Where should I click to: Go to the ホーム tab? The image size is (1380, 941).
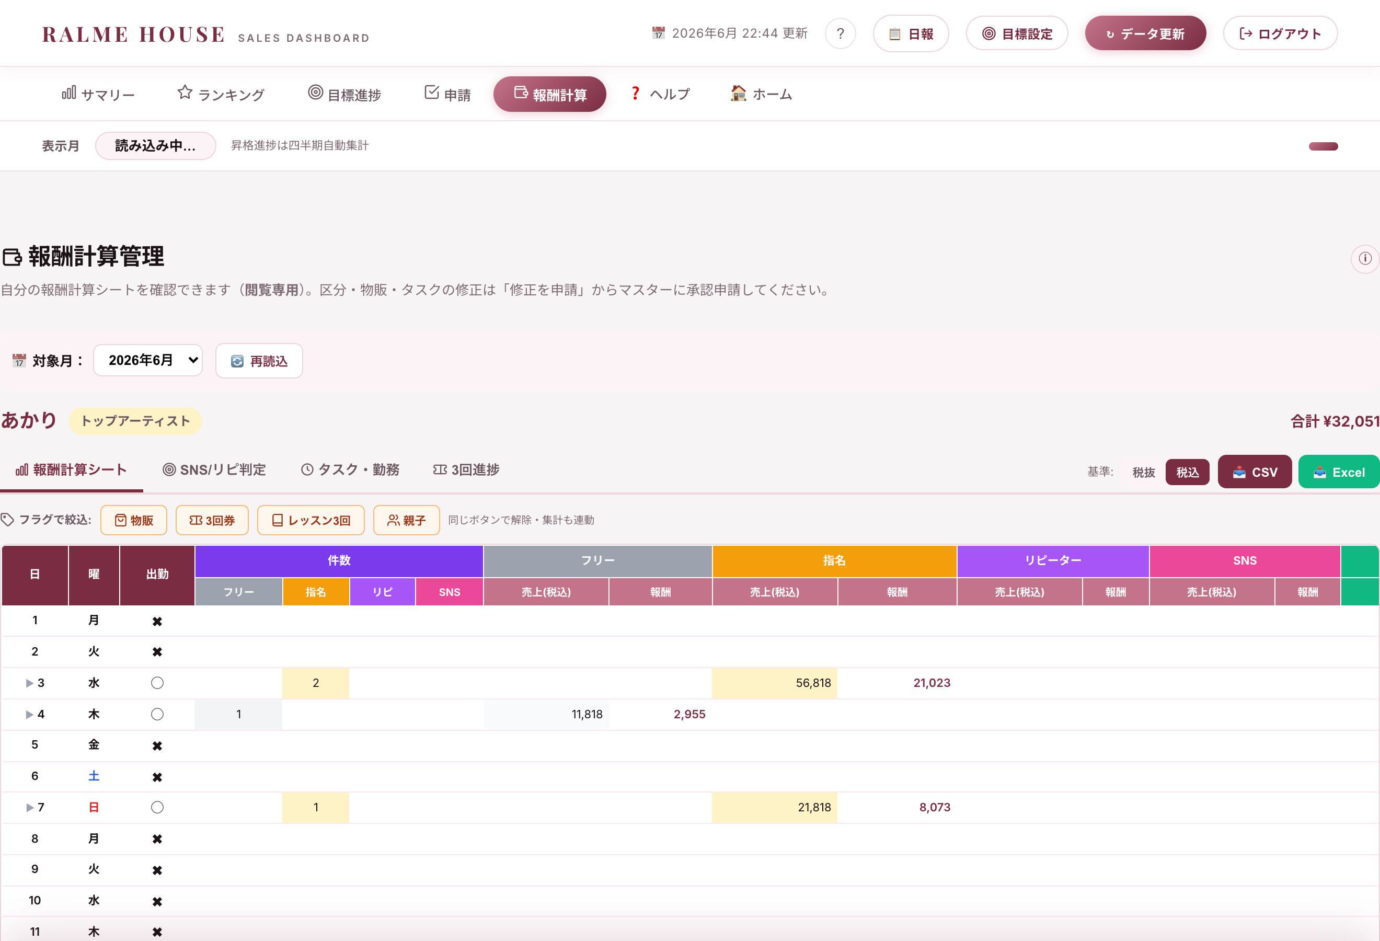tap(761, 94)
